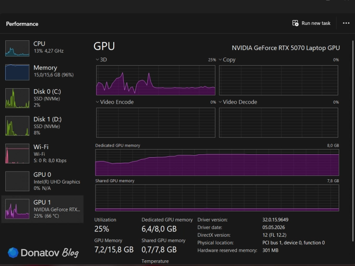Screen dimensions: 355x266
Task: Select the Wi-Fi graph thumbnail
Action: (x=17, y=153)
